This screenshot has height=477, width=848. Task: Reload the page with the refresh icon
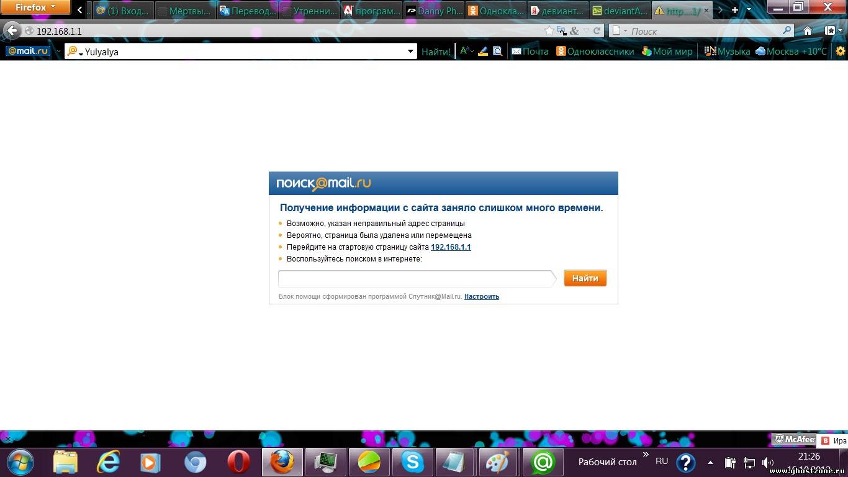pos(597,30)
